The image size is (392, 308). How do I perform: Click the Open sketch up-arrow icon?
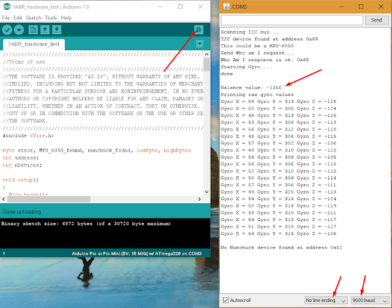point(45,30)
